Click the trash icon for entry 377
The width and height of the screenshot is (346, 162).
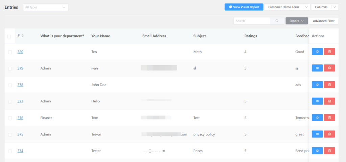[329, 101]
